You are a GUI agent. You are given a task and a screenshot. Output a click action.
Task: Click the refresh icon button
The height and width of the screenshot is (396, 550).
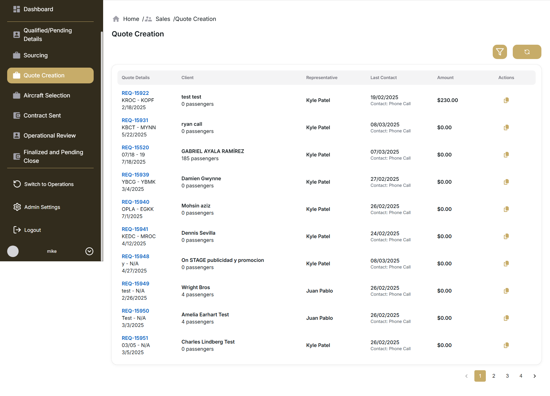point(527,52)
